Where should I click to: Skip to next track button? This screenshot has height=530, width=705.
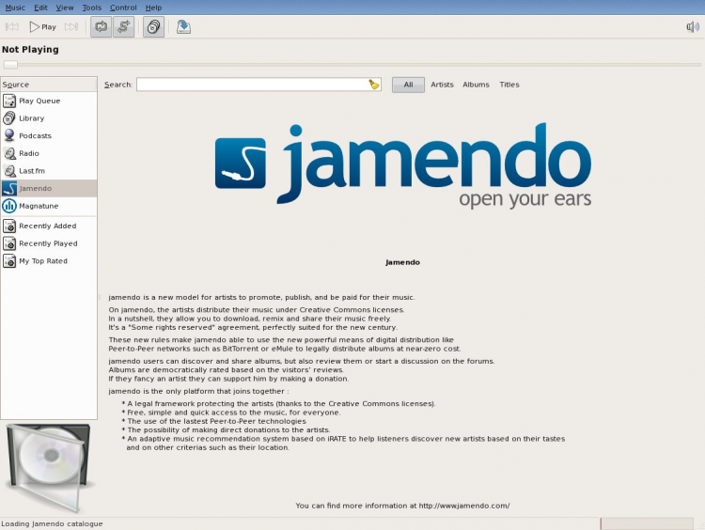click(71, 27)
